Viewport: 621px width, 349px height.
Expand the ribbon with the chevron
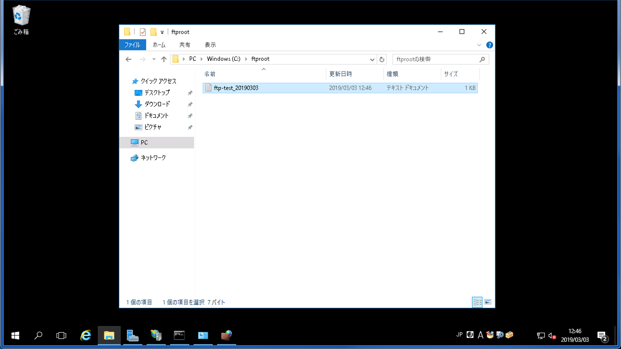click(479, 45)
